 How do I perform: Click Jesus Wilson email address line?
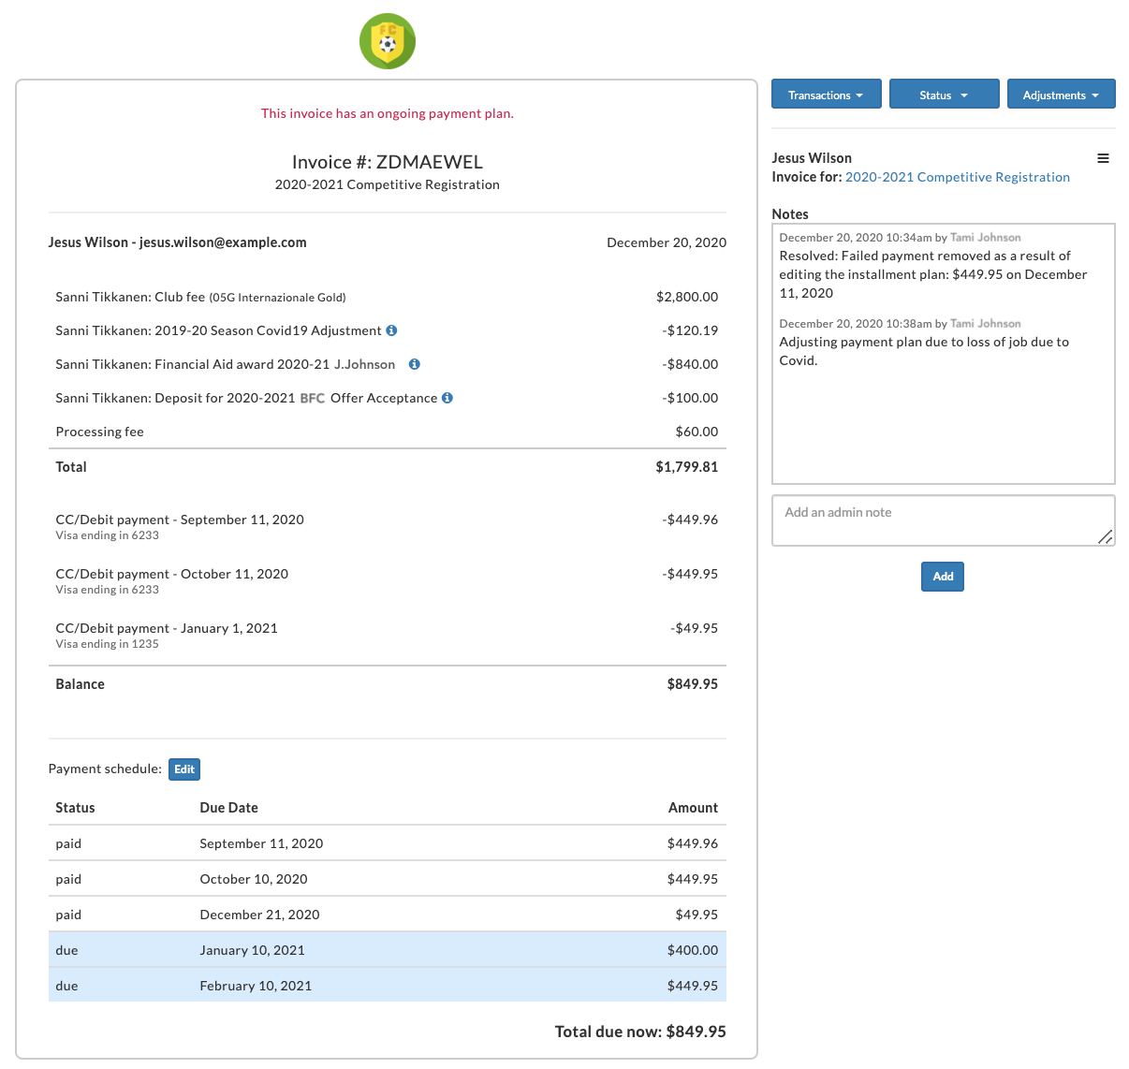pos(178,242)
